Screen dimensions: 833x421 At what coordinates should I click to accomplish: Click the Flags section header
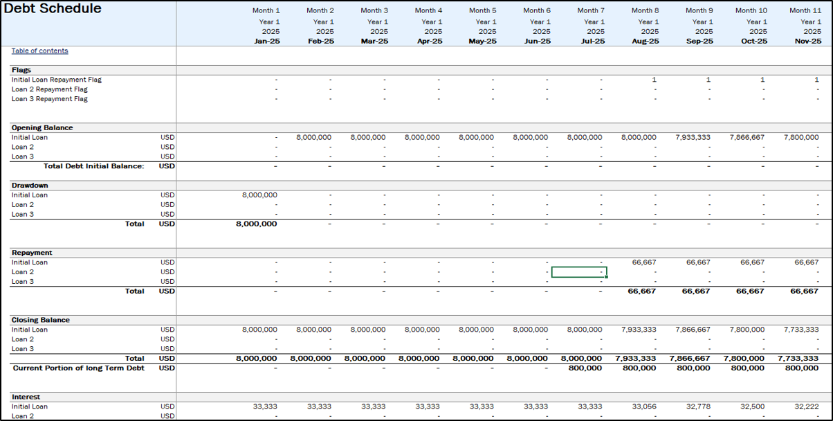click(21, 70)
